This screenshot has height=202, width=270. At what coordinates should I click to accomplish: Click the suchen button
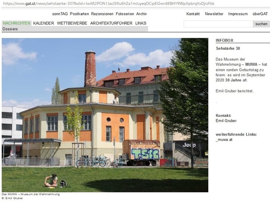tap(261, 24)
